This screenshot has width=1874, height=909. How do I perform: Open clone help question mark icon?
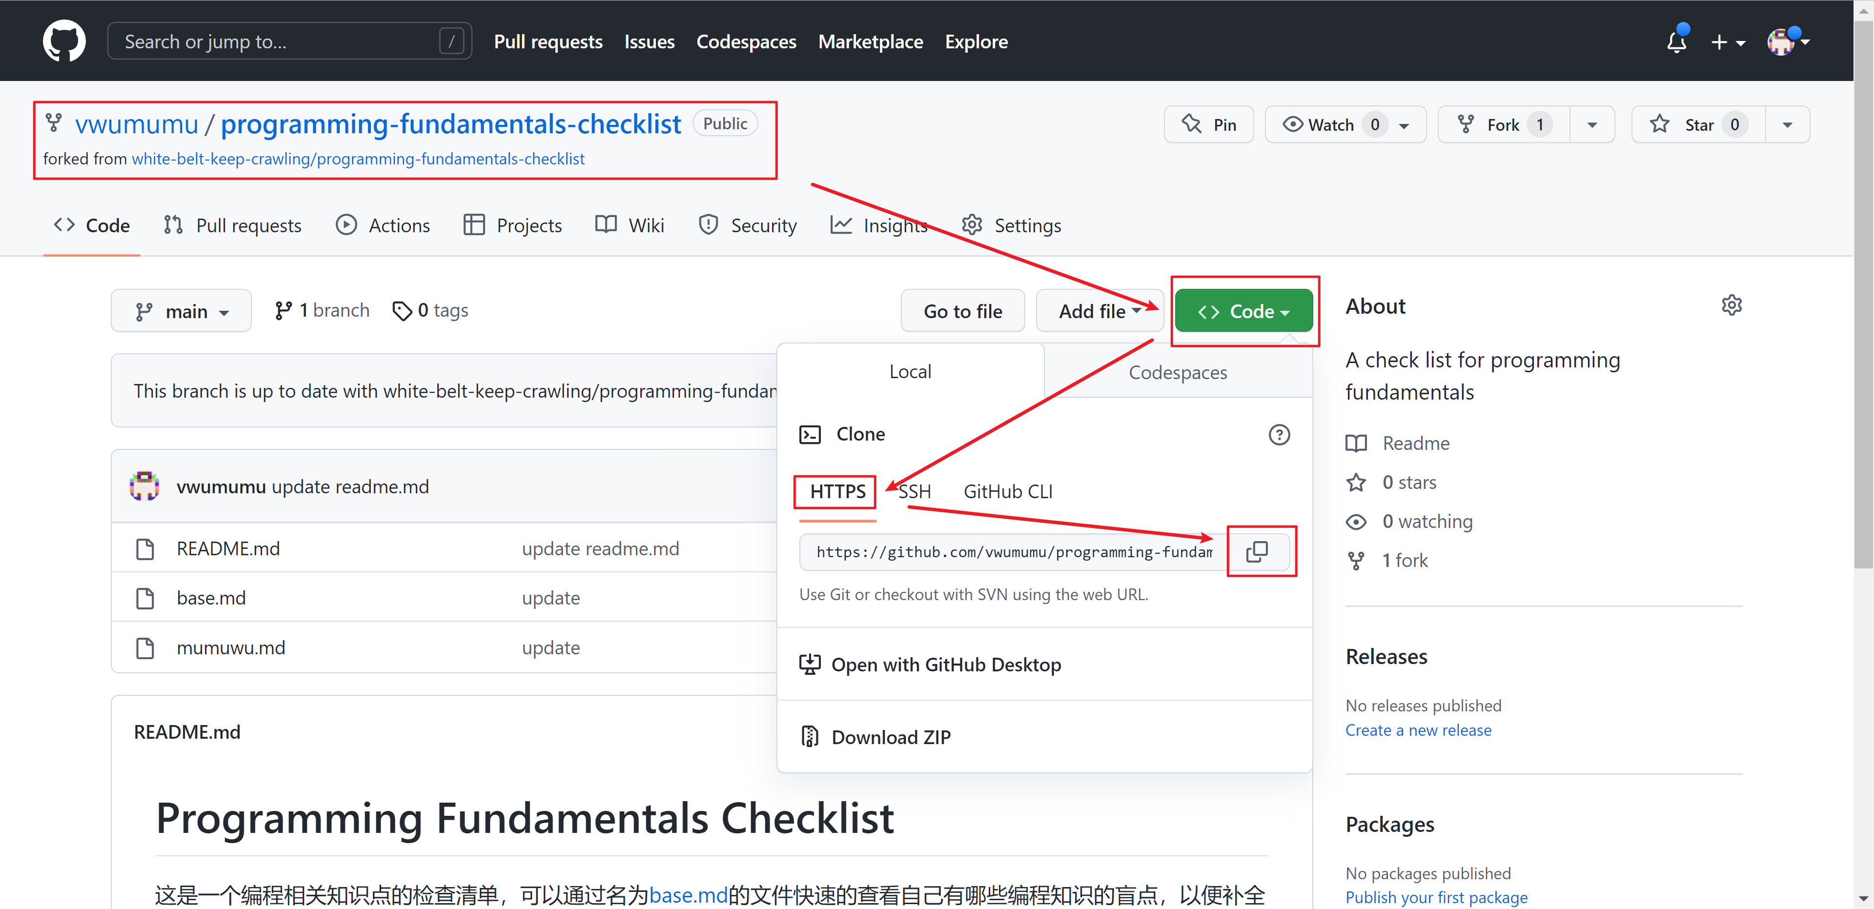1278,435
